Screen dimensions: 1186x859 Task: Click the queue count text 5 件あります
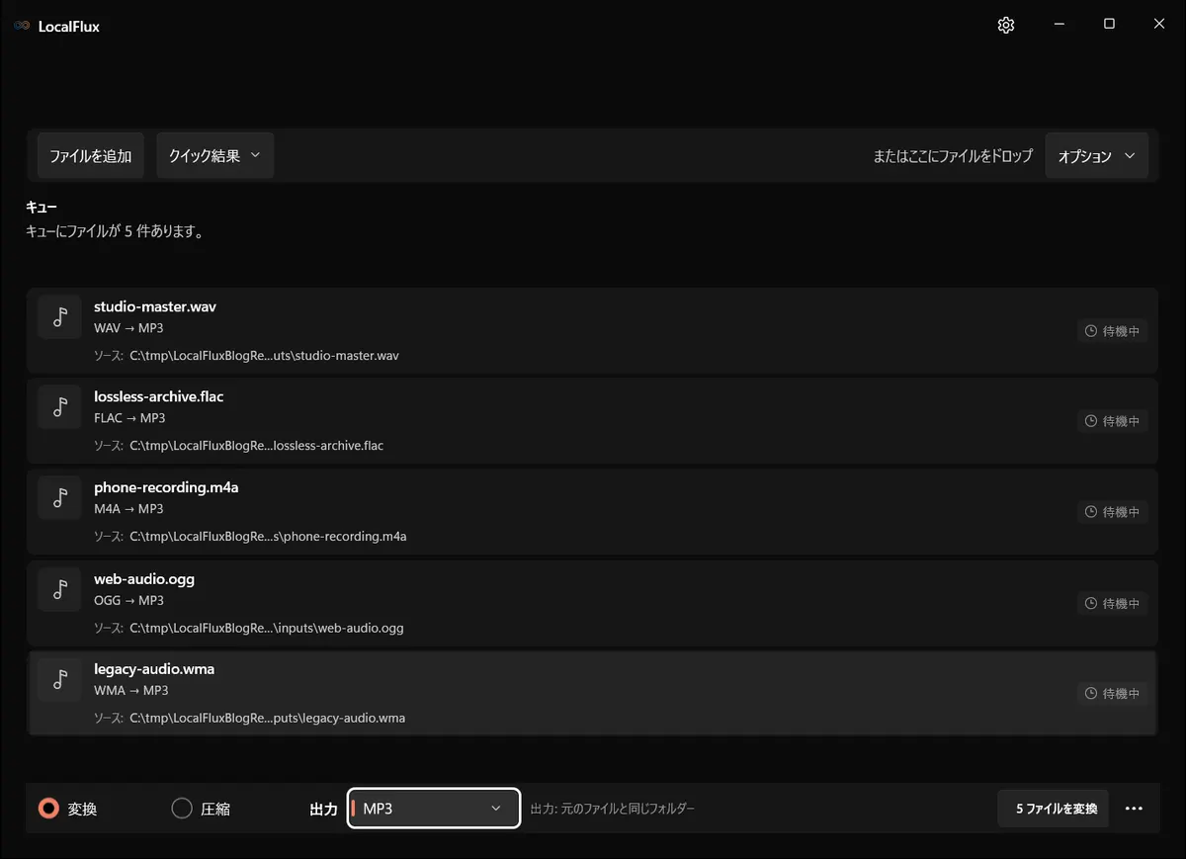click(115, 233)
